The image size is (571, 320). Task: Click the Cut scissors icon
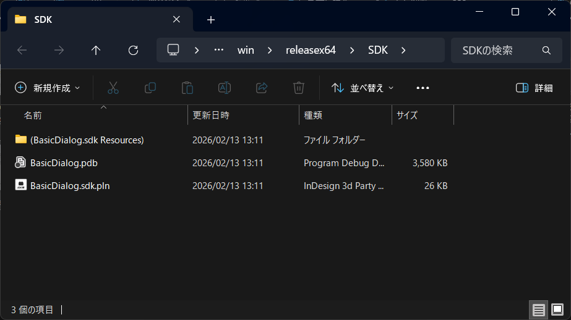(x=113, y=88)
